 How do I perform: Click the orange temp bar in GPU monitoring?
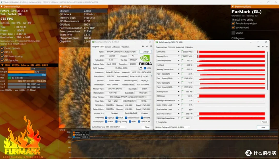pyautogui.click(x=19, y=69)
